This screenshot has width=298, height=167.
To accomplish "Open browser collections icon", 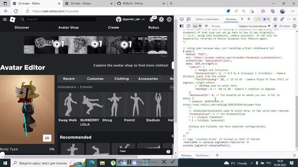I will coord(272,11).
